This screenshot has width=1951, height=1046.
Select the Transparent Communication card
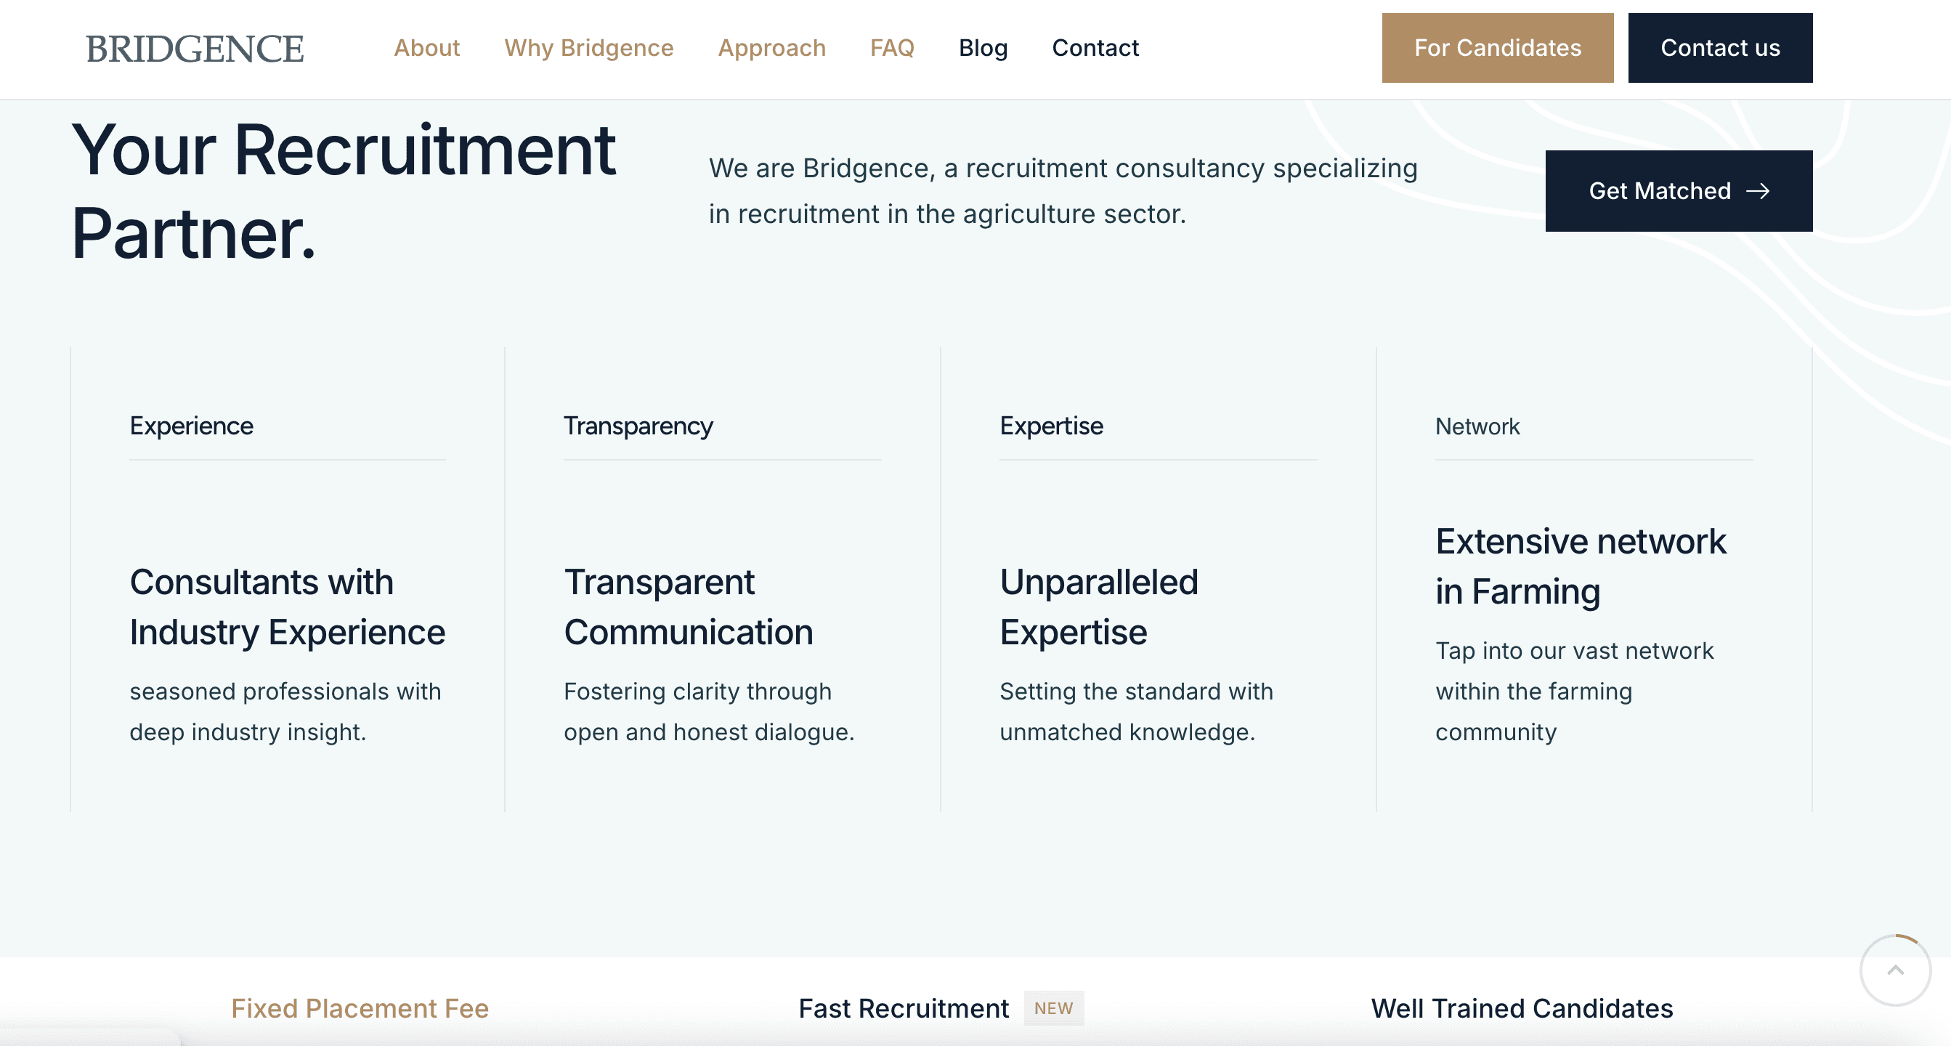pyautogui.click(x=688, y=607)
